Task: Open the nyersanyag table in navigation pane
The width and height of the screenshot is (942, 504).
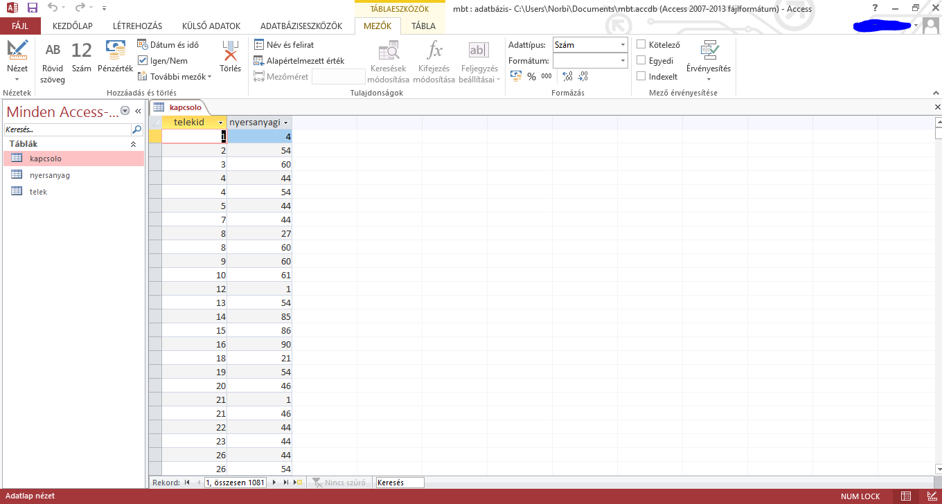Action: [49, 175]
